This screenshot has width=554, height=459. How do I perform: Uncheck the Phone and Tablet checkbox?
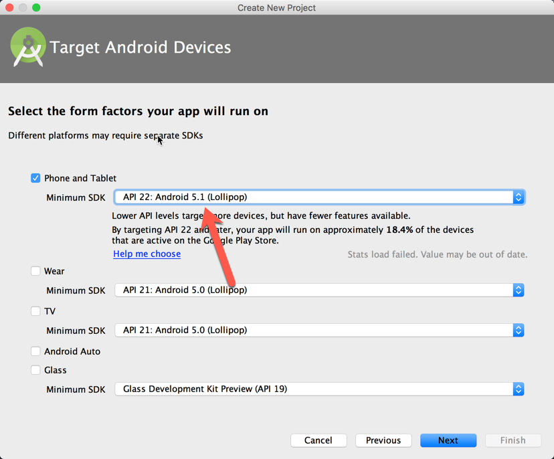(x=35, y=178)
